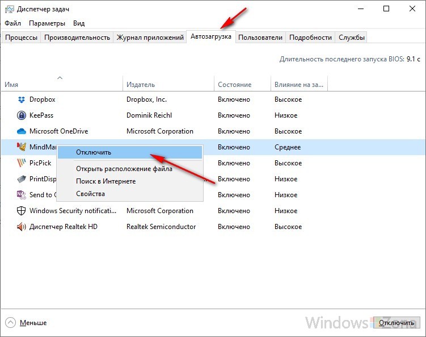426x337 pixels.
Task: Click the Отключить button at bottom right
Action: [x=397, y=323]
